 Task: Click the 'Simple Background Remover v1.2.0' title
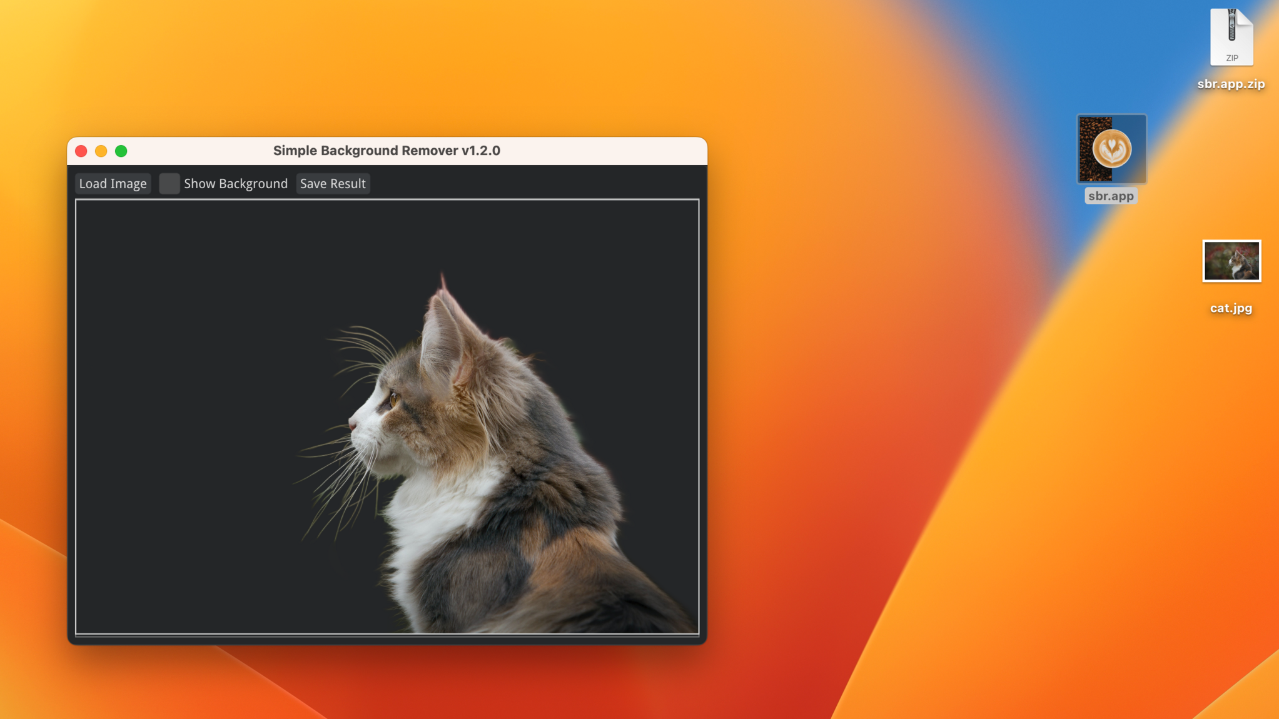(x=387, y=151)
